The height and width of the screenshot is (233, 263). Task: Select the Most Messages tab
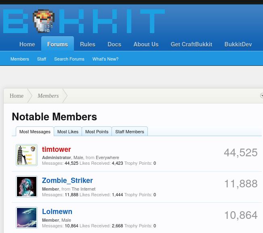(35, 132)
